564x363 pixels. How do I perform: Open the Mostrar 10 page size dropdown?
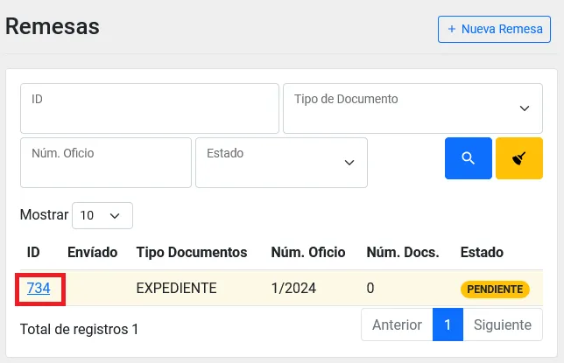coord(102,216)
